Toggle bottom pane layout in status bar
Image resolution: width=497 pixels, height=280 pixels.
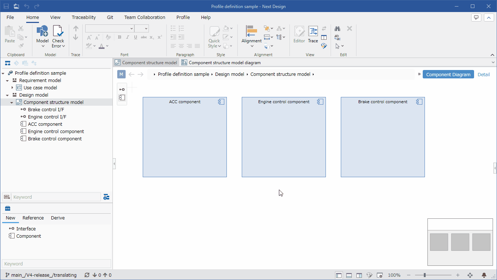point(349,275)
